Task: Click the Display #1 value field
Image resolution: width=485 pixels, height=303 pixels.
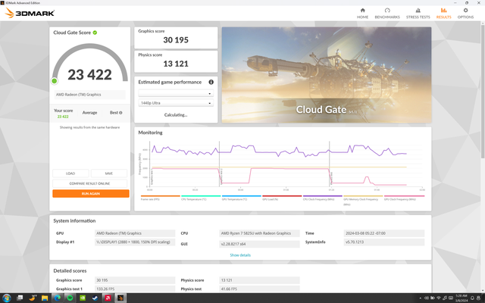Action: coord(135,242)
